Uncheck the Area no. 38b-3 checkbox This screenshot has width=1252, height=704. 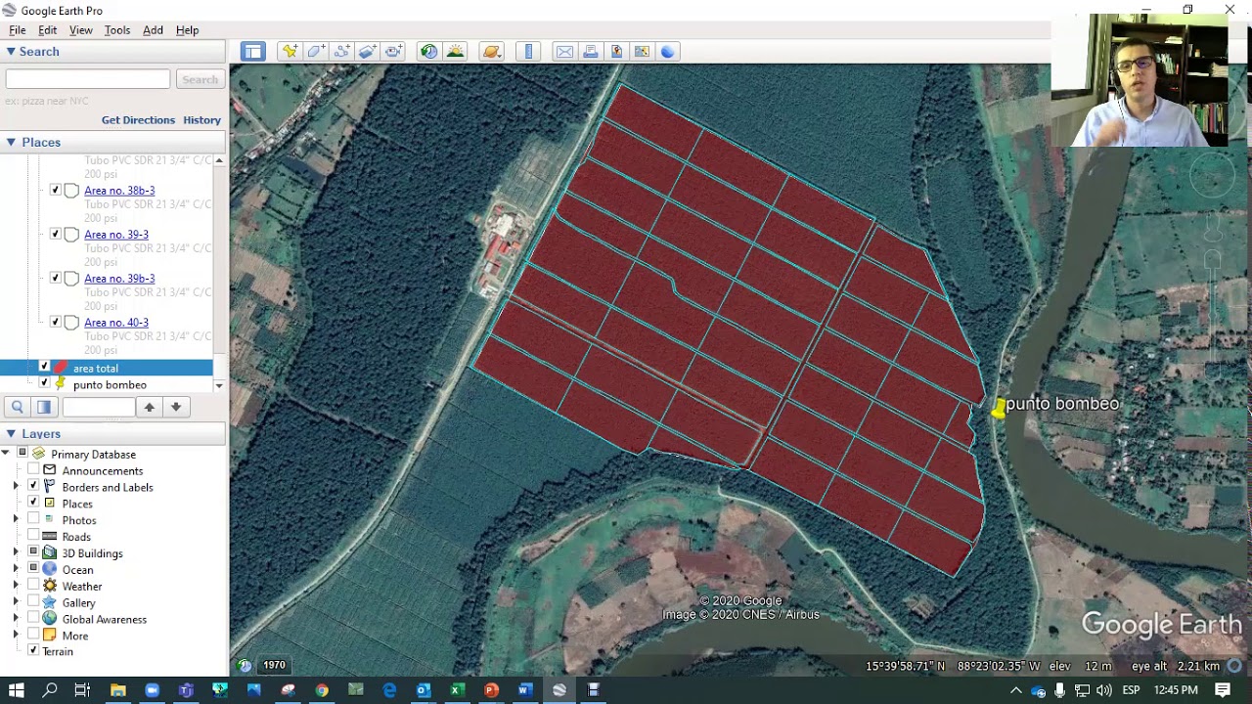click(x=55, y=191)
